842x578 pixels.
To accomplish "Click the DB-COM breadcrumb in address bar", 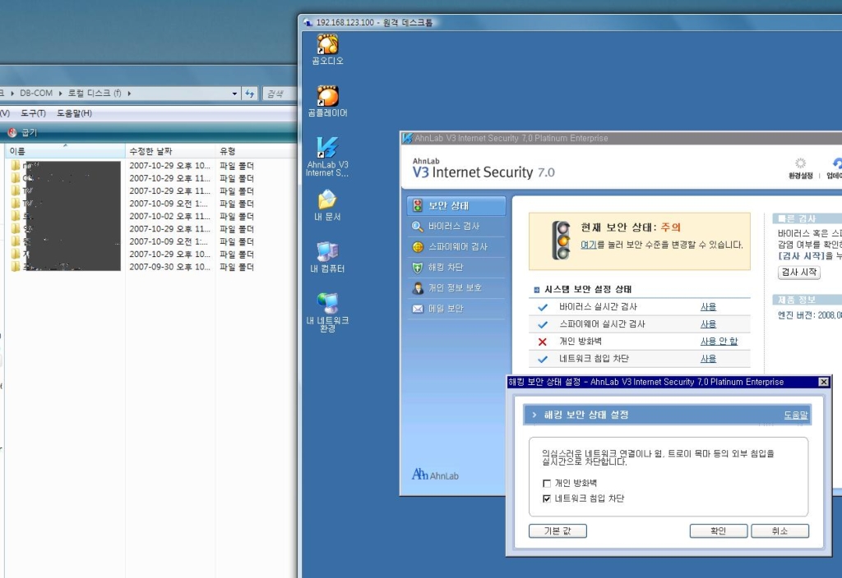I will point(36,94).
